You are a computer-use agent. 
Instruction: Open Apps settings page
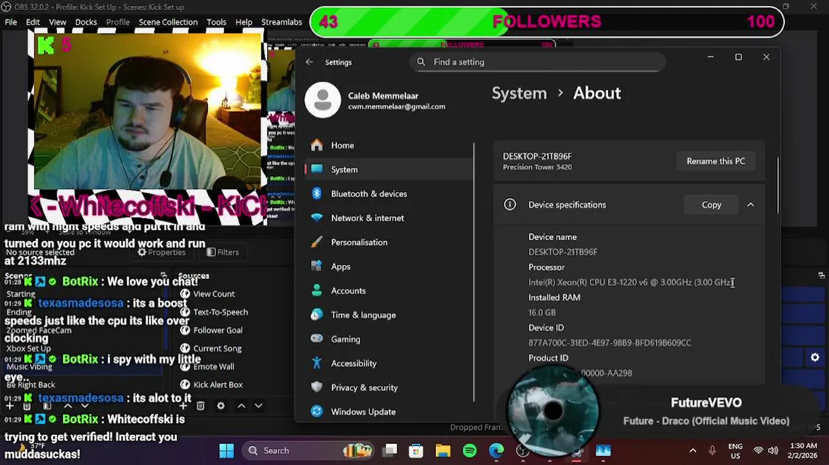pyautogui.click(x=389, y=266)
